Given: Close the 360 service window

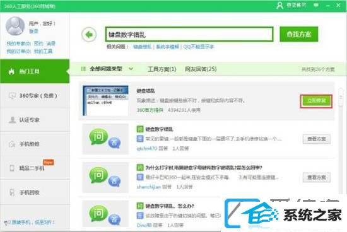Looking at the screenshot, I should tap(339, 5).
